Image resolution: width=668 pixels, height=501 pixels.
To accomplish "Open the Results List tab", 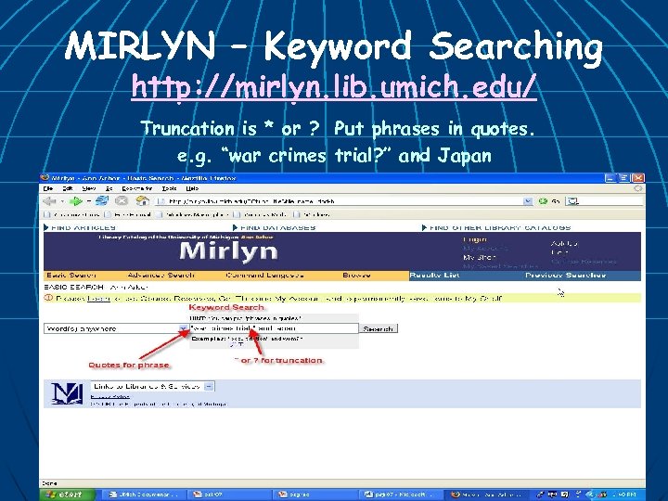I will click(434, 276).
